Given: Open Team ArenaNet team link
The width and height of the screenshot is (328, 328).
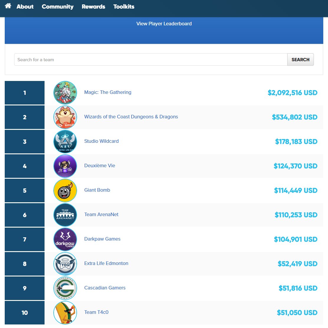Looking at the screenshot, I should (x=101, y=214).
